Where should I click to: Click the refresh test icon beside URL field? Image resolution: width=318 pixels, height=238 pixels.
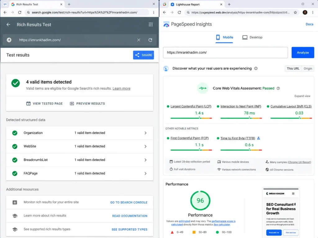coord(150,40)
